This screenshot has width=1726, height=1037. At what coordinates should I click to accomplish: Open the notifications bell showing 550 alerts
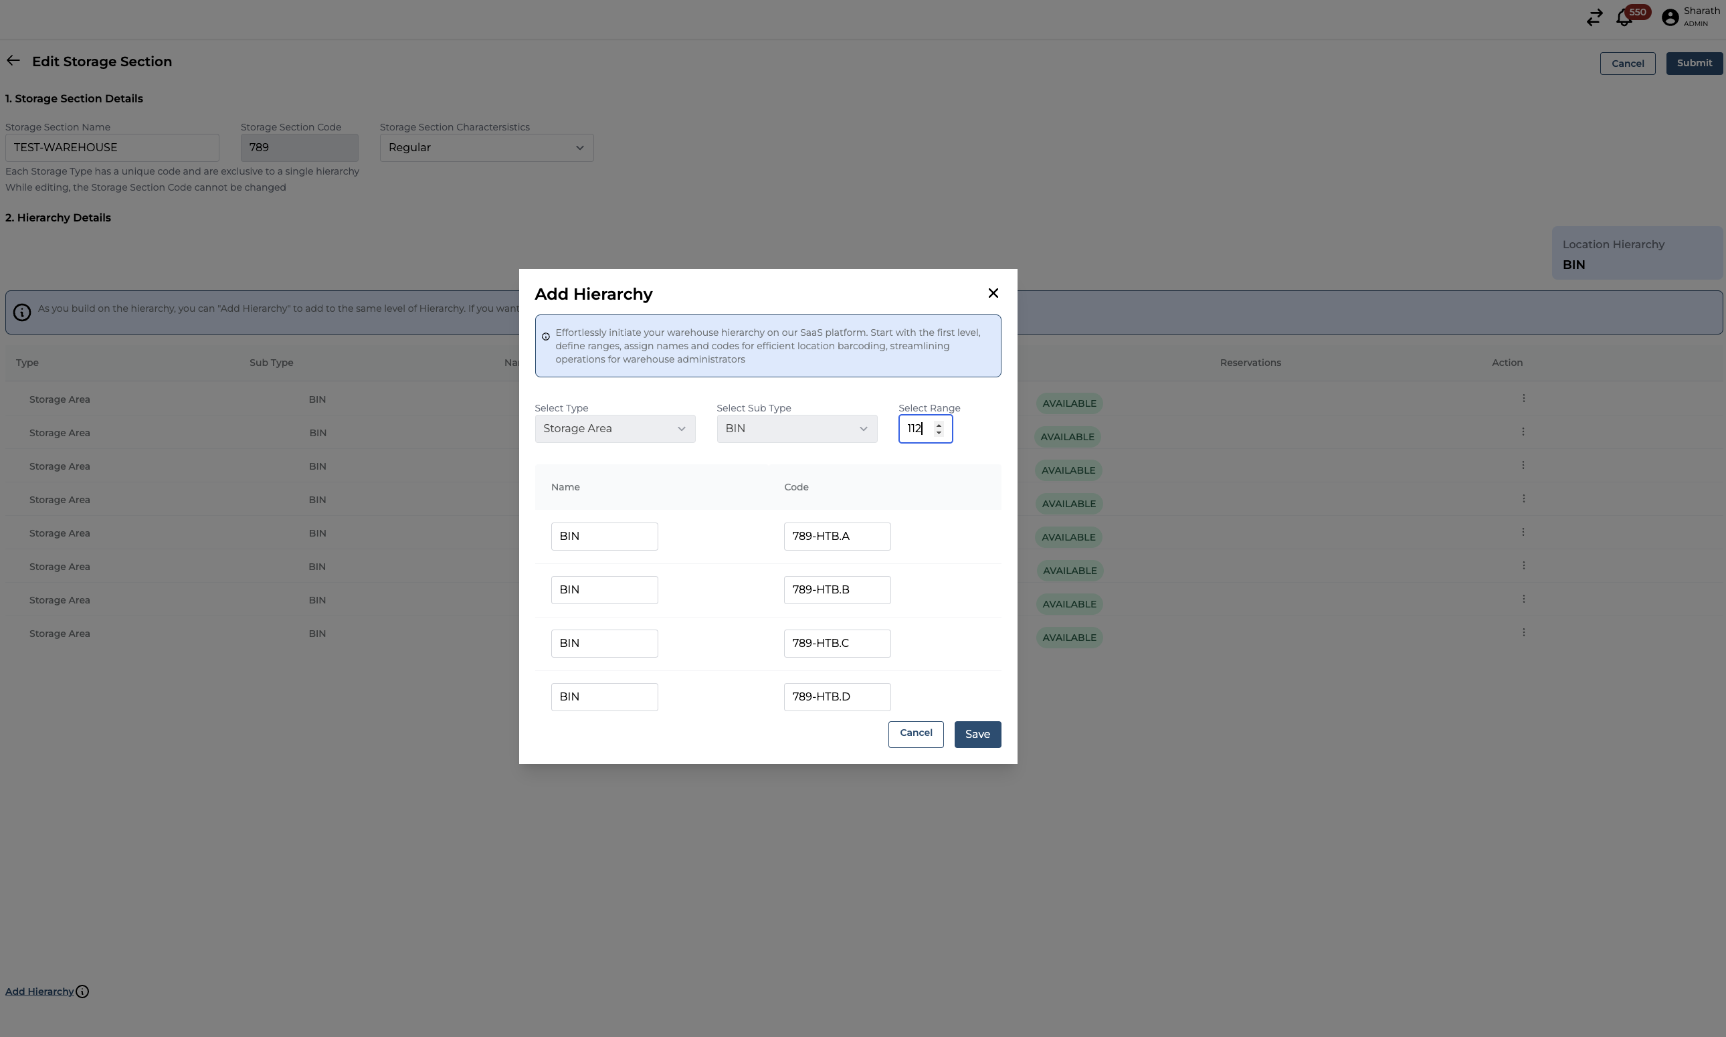1624,18
